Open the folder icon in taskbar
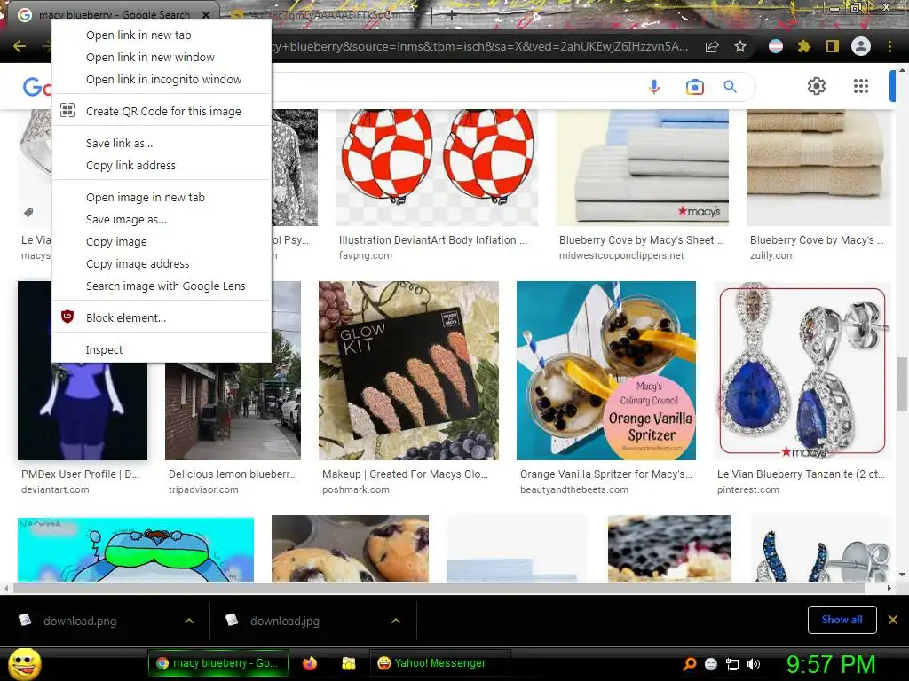 [x=348, y=663]
